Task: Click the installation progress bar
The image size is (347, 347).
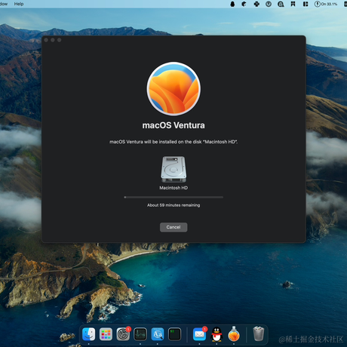Action: (173, 198)
